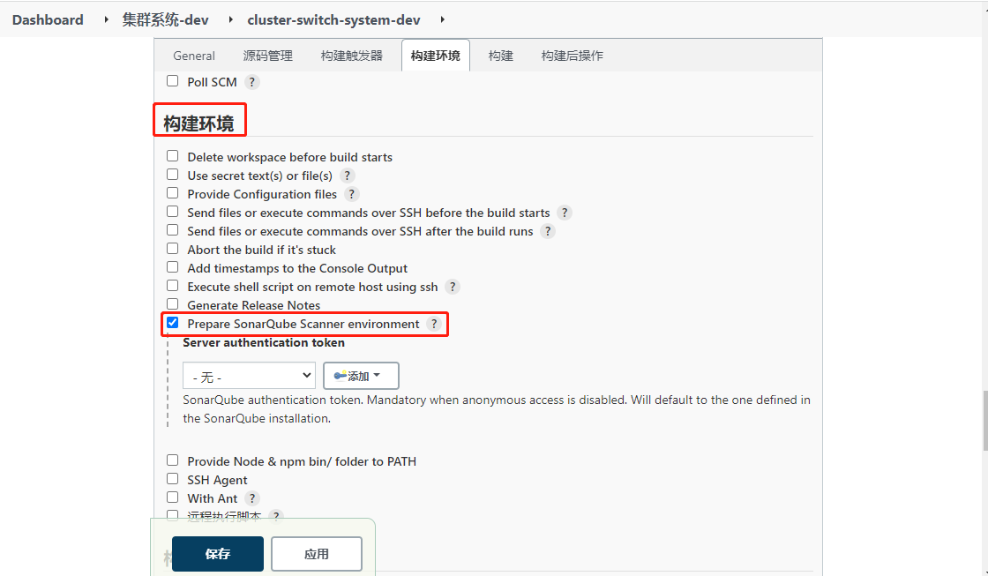Viewport: 988px width, 576px height.
Task: Switch to the General tab
Action: tap(194, 56)
